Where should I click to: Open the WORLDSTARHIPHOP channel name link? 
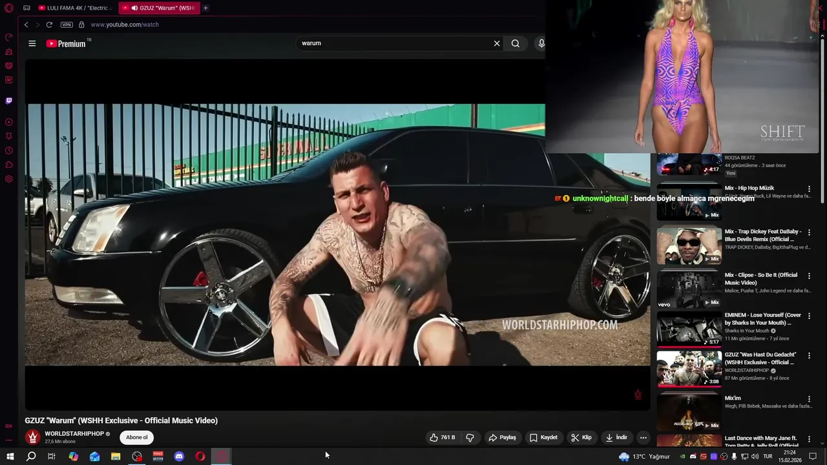pyautogui.click(x=74, y=434)
